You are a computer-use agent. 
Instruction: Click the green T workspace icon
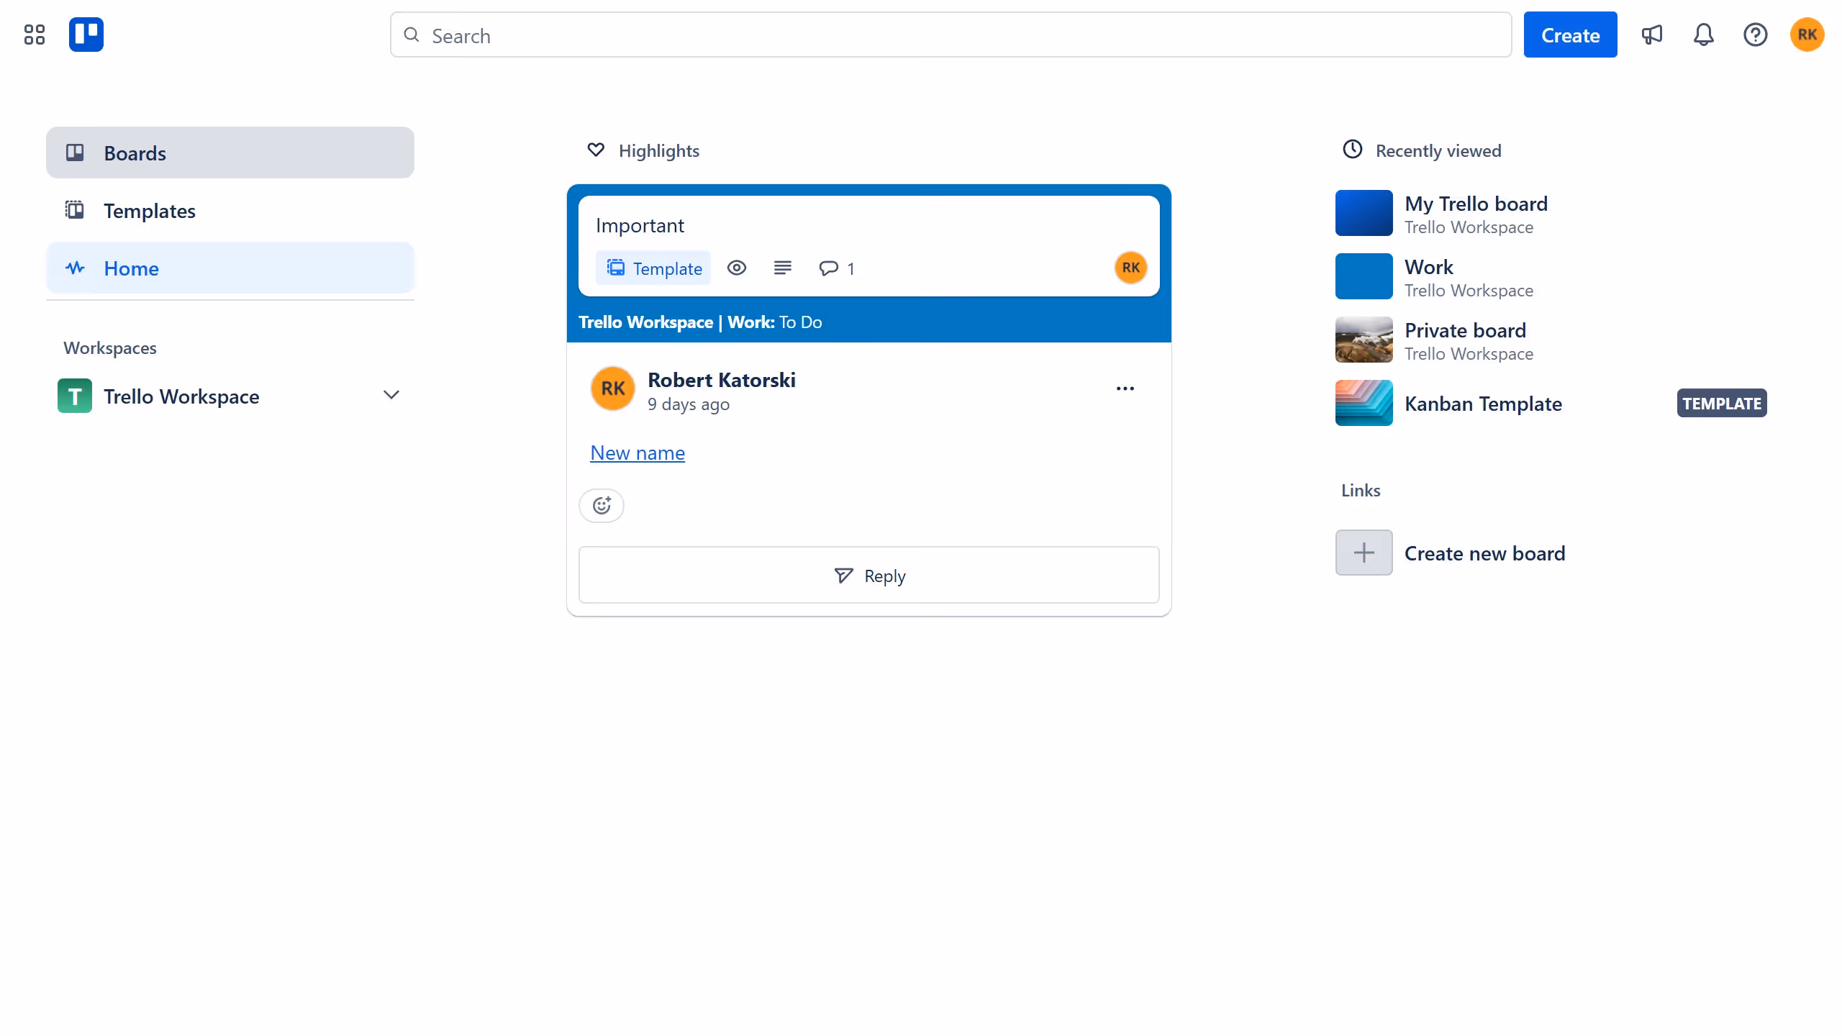(75, 396)
